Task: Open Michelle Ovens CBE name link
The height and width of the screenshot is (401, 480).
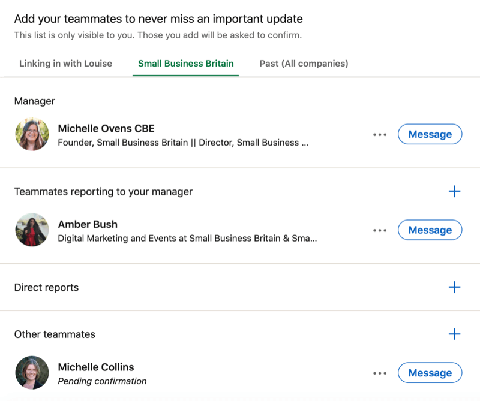Action: 106,129
